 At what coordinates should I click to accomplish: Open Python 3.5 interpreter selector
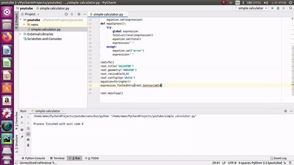coord(266,163)
